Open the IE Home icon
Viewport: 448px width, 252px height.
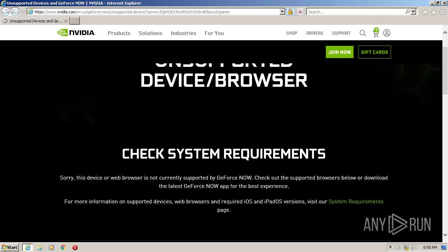tap(425, 12)
